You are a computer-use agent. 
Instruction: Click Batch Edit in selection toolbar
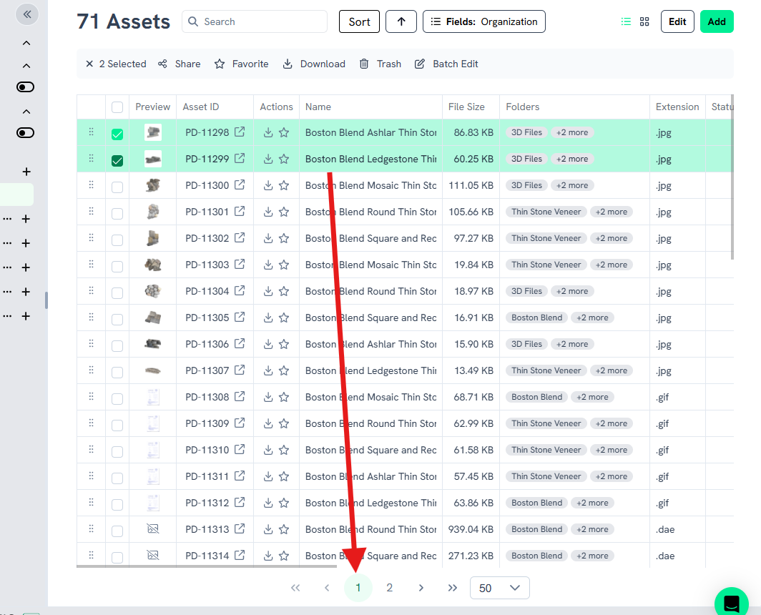point(447,64)
